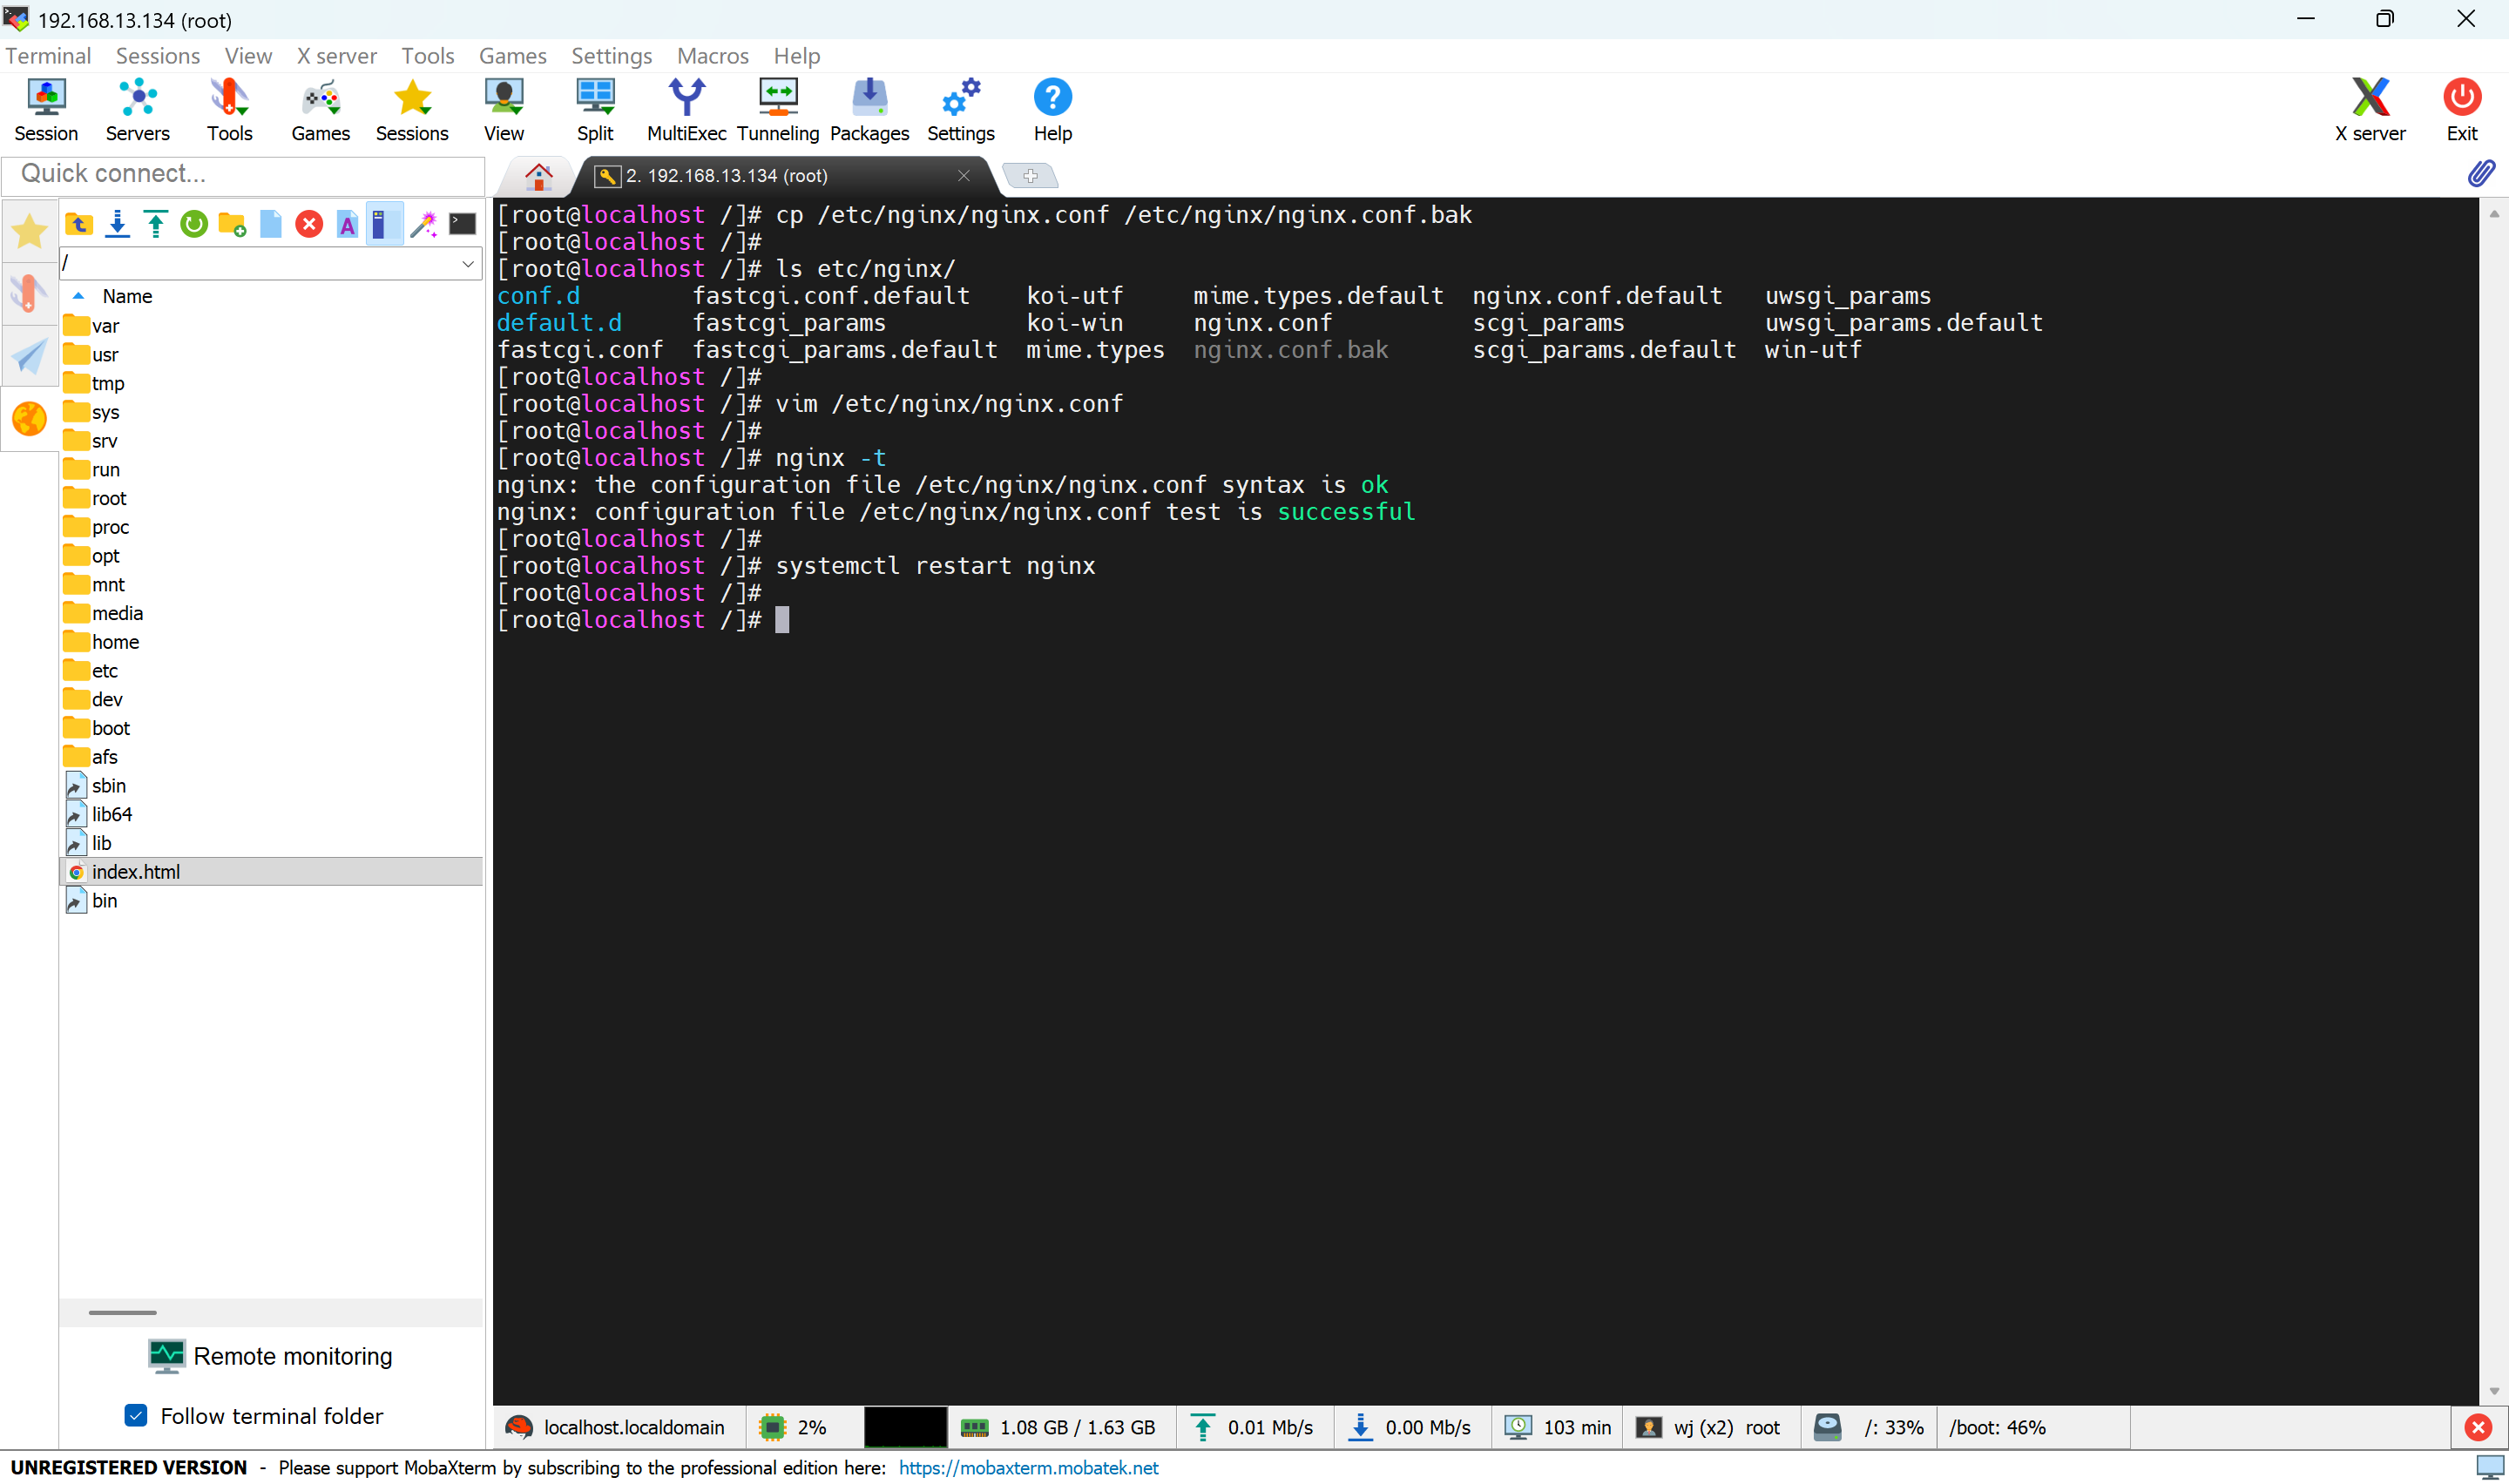2509x1484 pixels.
Task: Close the monitoring bar with red X
Action: (x=2478, y=1427)
